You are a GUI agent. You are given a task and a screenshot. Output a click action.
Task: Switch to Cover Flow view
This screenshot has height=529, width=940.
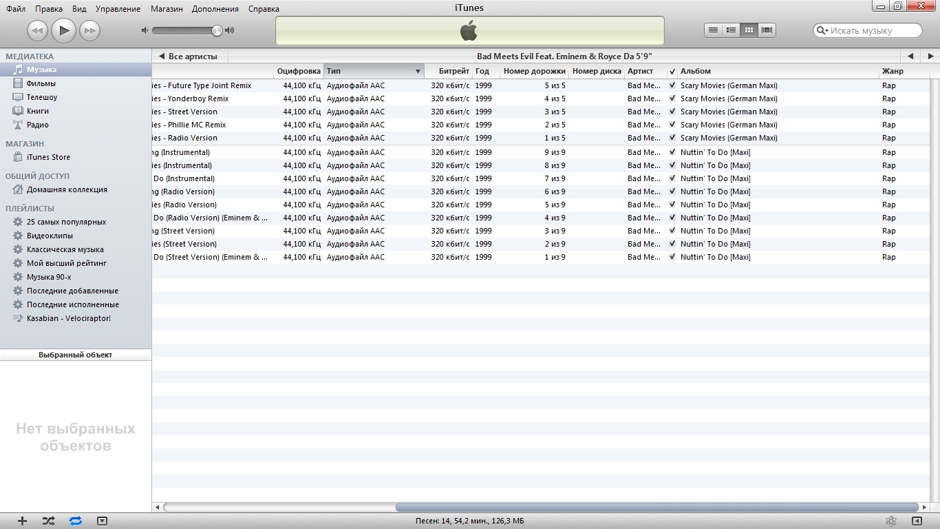tap(767, 30)
